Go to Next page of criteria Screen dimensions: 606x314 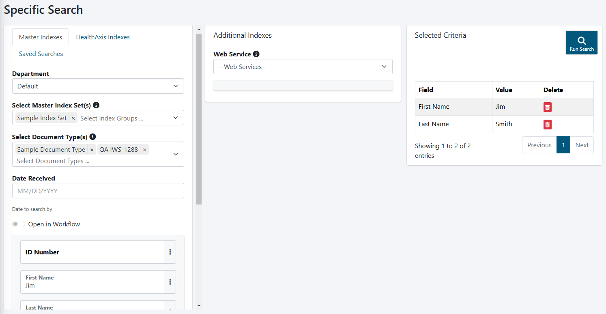pyautogui.click(x=582, y=145)
